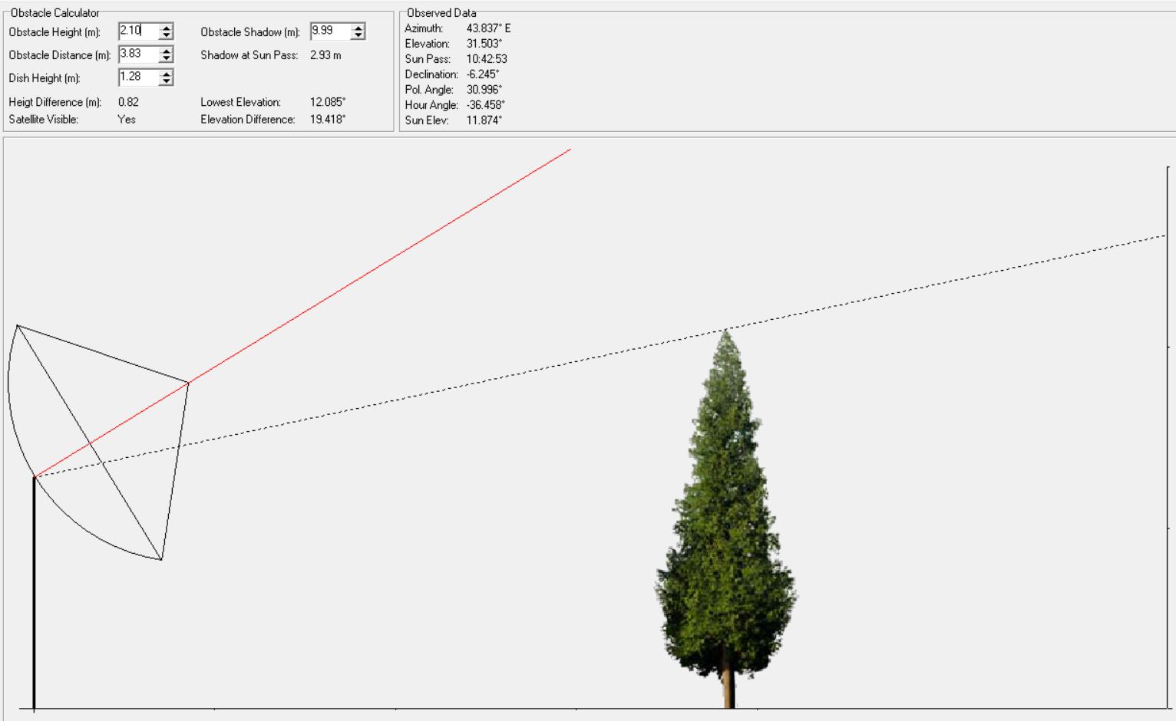The image size is (1176, 721).
Task: Click the Pol. Angle value 30.996°
Action: tap(484, 90)
